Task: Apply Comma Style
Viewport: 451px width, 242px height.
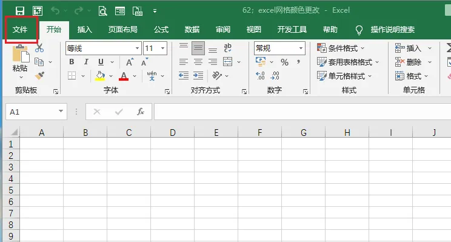Action: pyautogui.click(x=299, y=62)
